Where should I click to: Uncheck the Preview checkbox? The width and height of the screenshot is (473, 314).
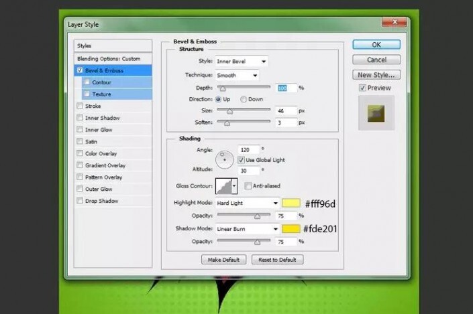click(363, 88)
